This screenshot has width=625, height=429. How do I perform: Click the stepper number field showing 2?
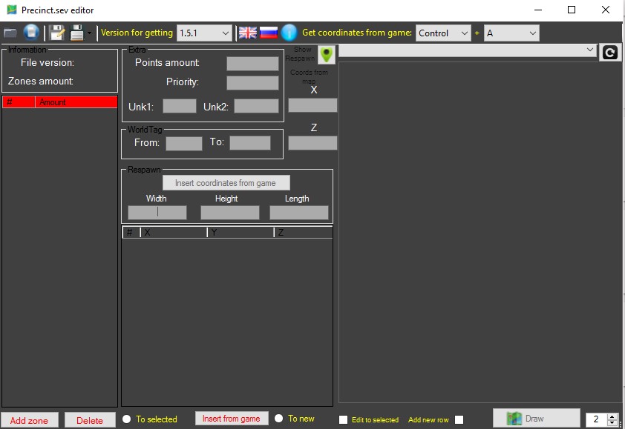[597, 419]
